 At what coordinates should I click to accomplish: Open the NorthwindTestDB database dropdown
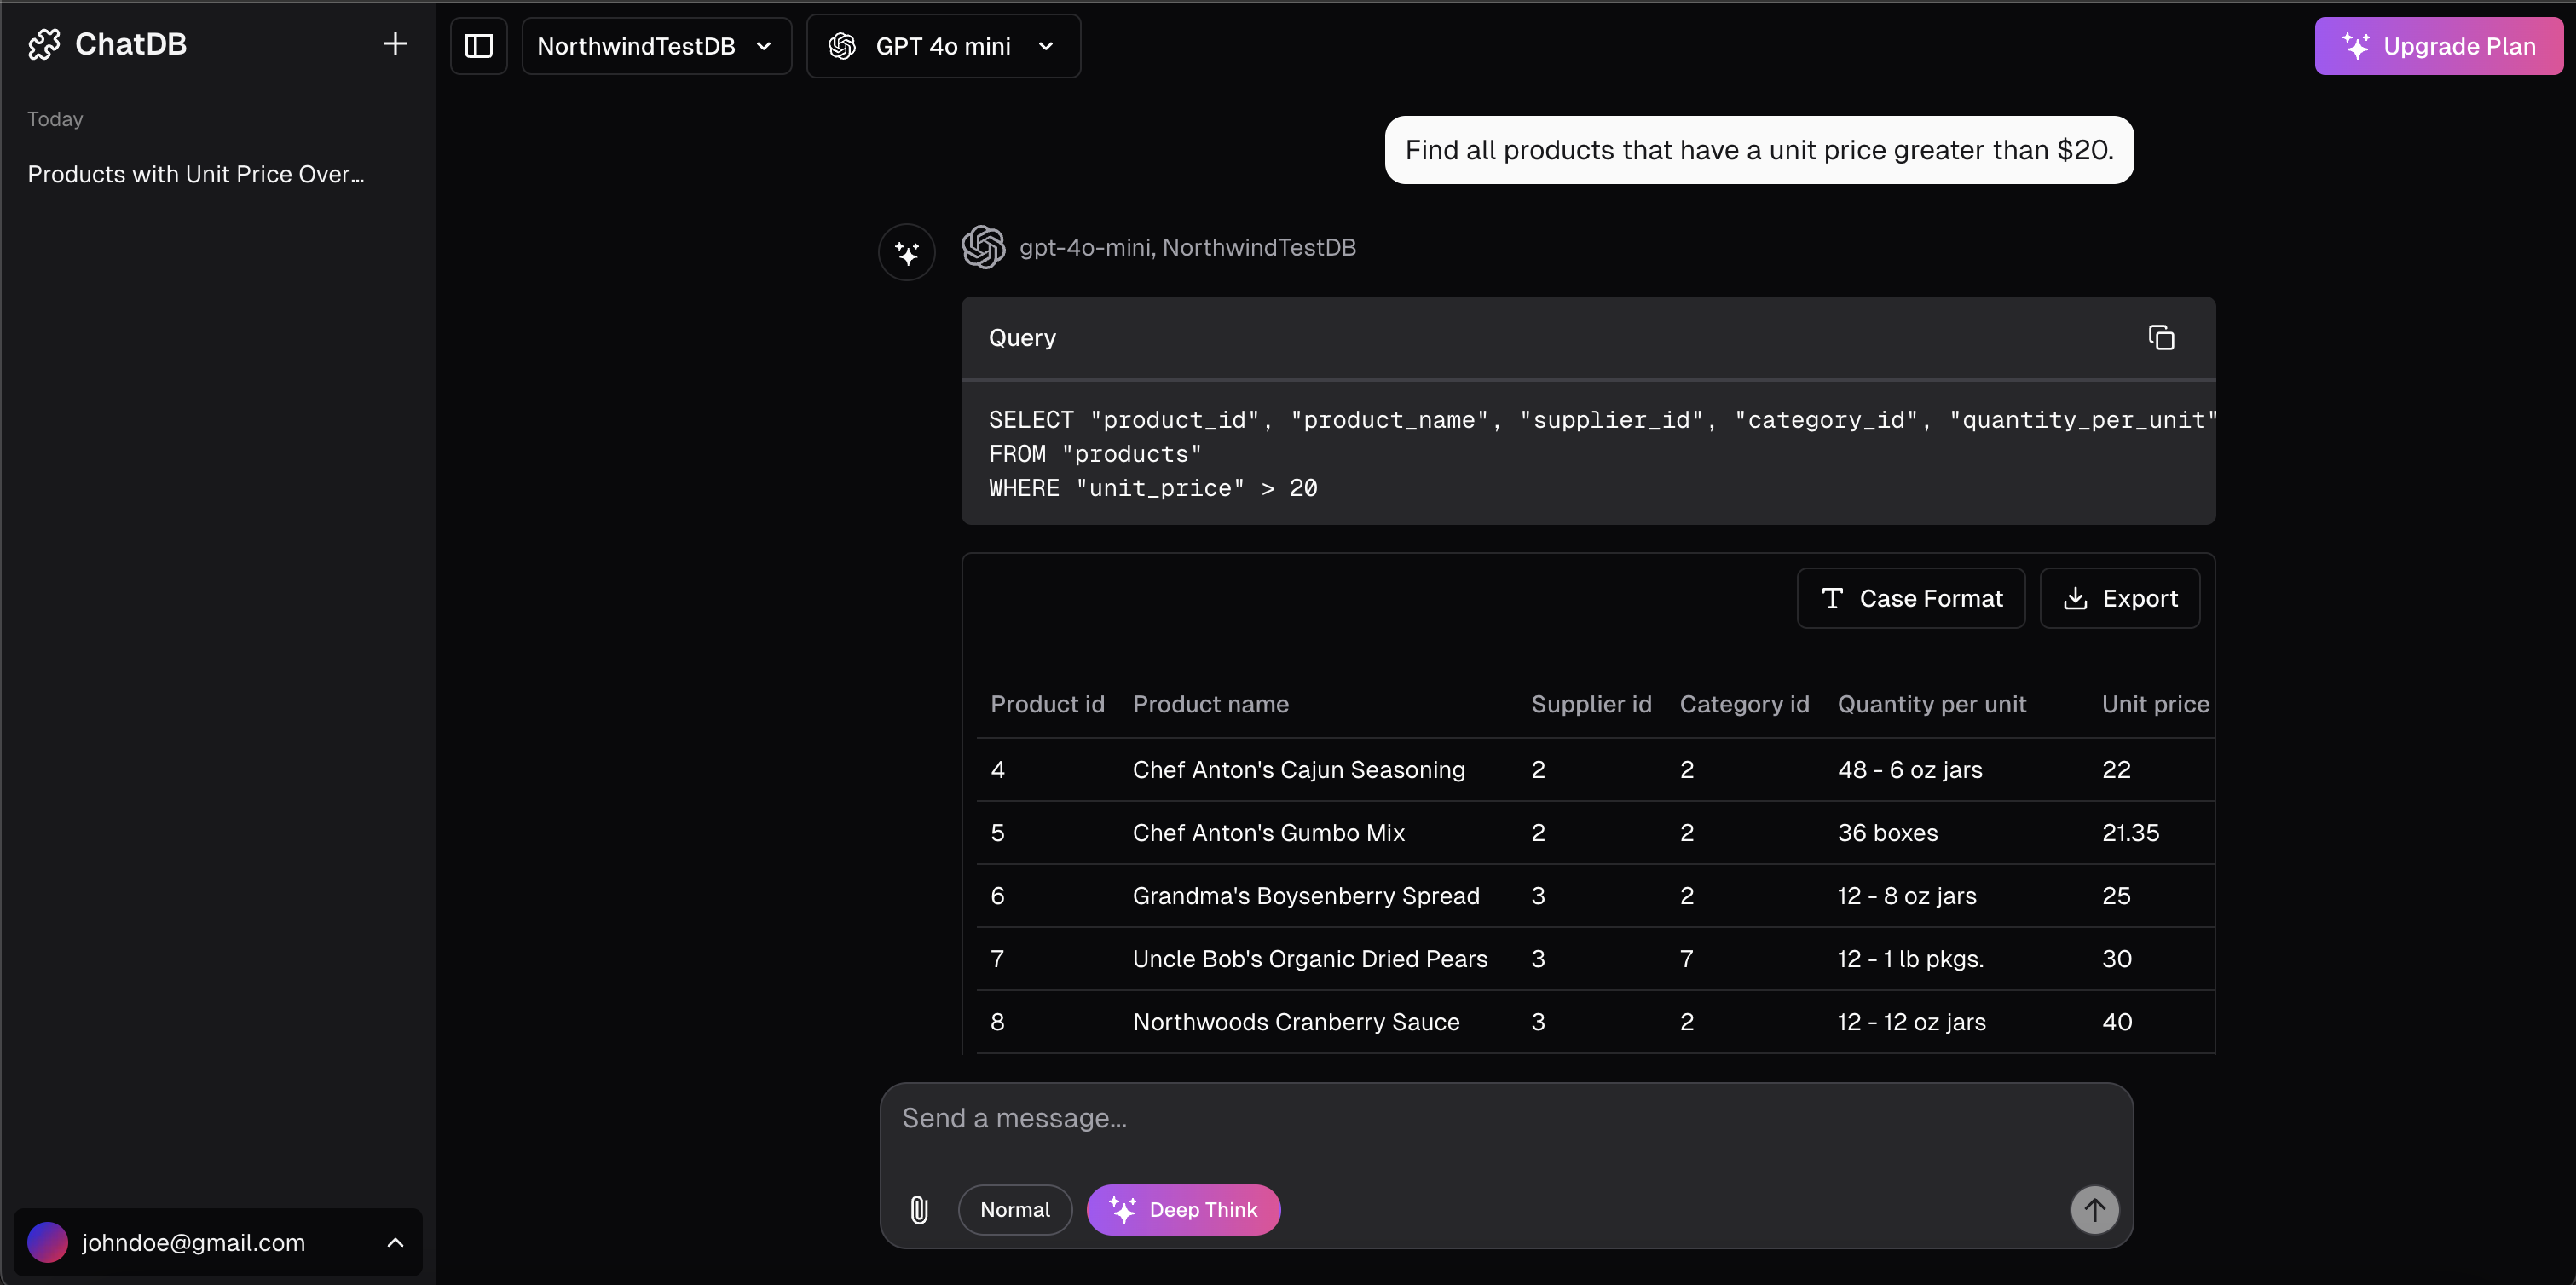click(x=656, y=46)
